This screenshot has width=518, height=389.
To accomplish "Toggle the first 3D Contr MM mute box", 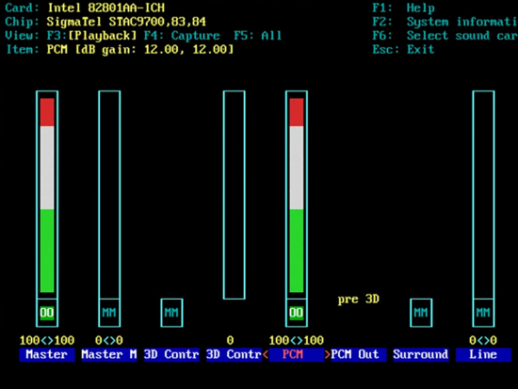I will (x=171, y=313).
